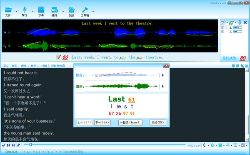
Task: Select line 'I turned round again.'
Action: (x=23, y=85)
